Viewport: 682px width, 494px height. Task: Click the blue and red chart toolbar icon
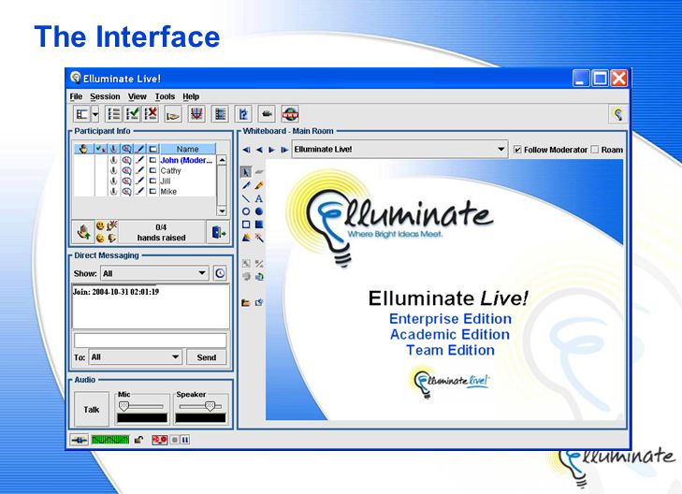[196, 114]
